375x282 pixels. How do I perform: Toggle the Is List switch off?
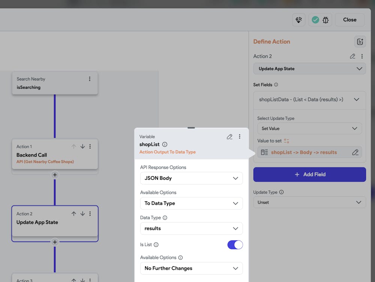click(235, 245)
